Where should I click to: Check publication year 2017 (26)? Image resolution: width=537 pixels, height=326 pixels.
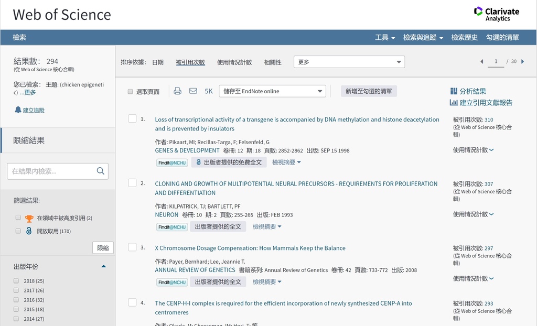16,290
